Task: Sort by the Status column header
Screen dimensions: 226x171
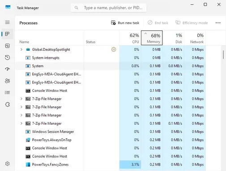Action: (102, 38)
